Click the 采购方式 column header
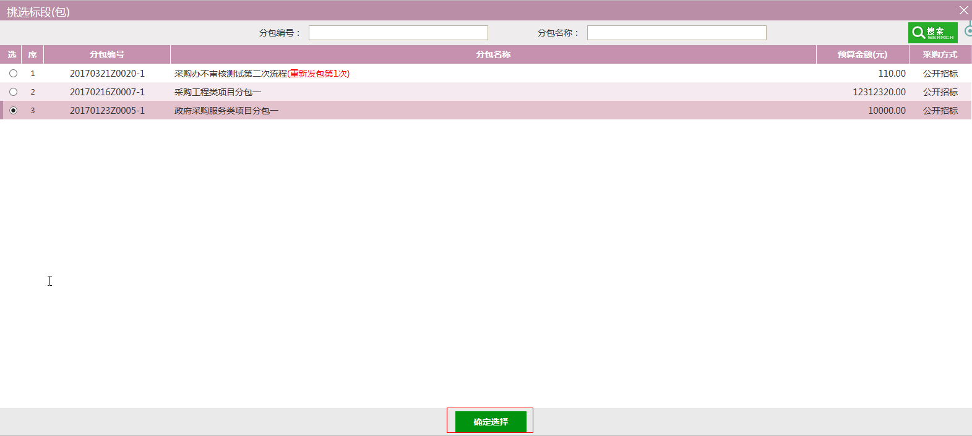This screenshot has height=436, width=972. [x=940, y=54]
